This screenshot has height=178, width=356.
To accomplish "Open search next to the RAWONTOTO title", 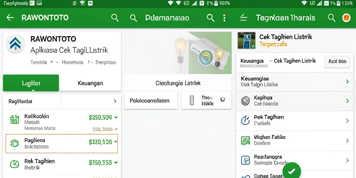I will coord(115,18).
